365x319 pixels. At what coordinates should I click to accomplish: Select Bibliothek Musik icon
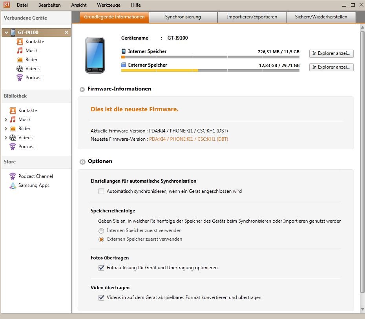pos(13,120)
